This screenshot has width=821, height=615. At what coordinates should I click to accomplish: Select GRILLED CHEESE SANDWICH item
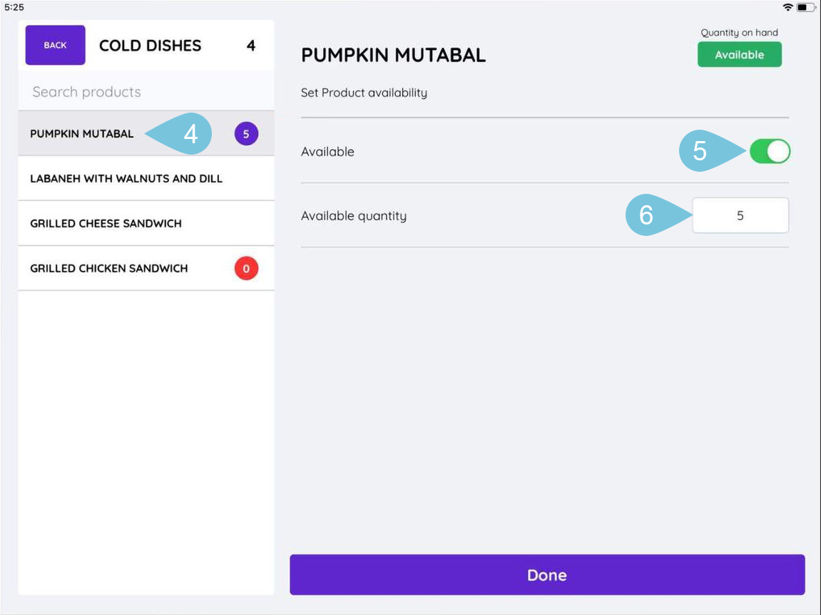[146, 223]
